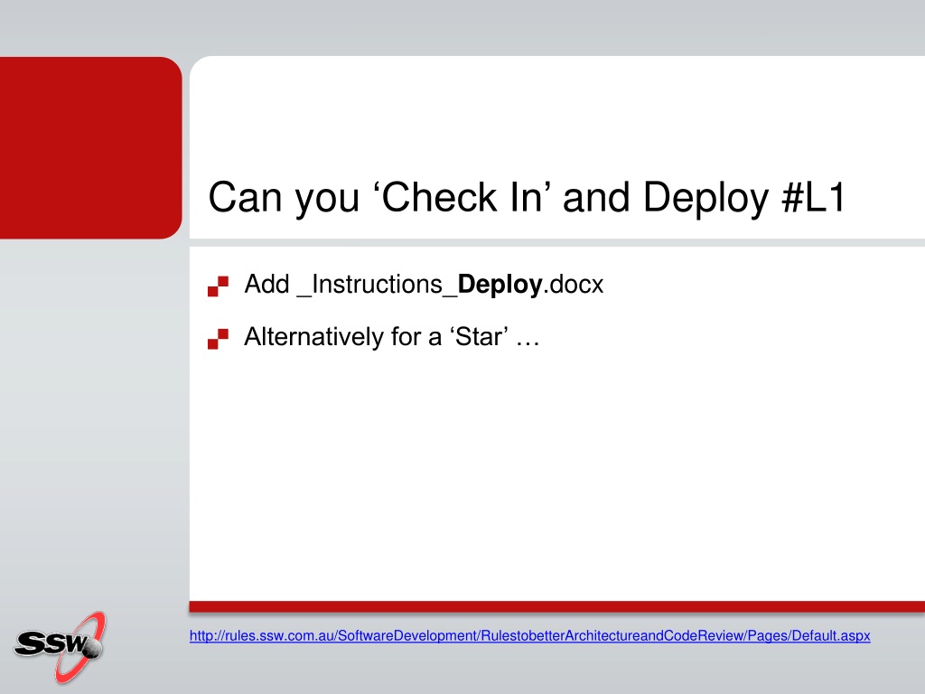Click the SSW logo

(x=61, y=647)
